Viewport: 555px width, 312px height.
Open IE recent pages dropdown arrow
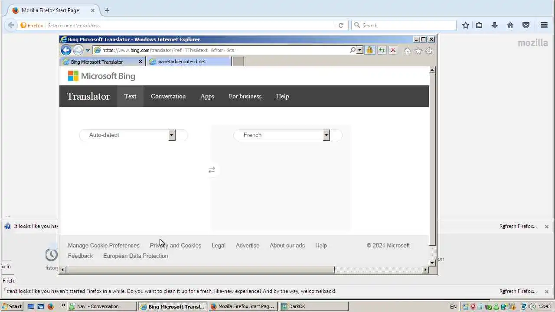point(88,50)
